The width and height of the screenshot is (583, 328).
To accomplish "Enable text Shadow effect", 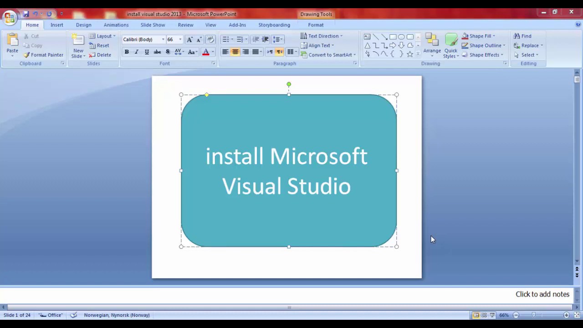I will pos(168,52).
